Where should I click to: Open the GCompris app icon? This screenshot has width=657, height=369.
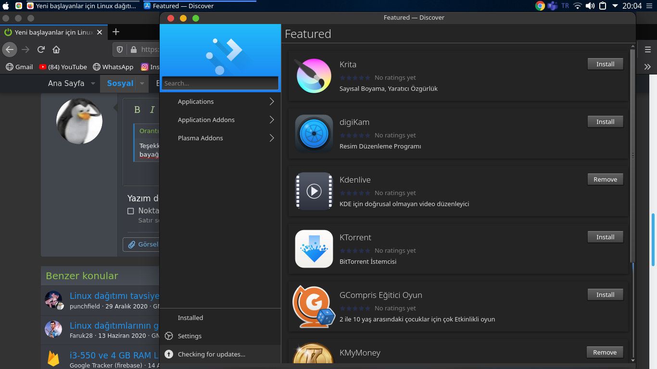tap(314, 307)
